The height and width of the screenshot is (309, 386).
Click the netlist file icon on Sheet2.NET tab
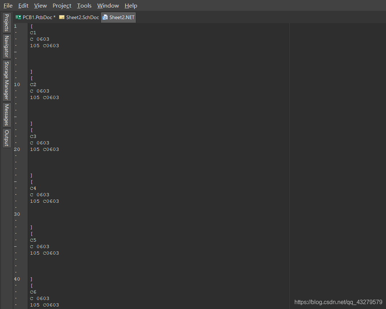(105, 17)
